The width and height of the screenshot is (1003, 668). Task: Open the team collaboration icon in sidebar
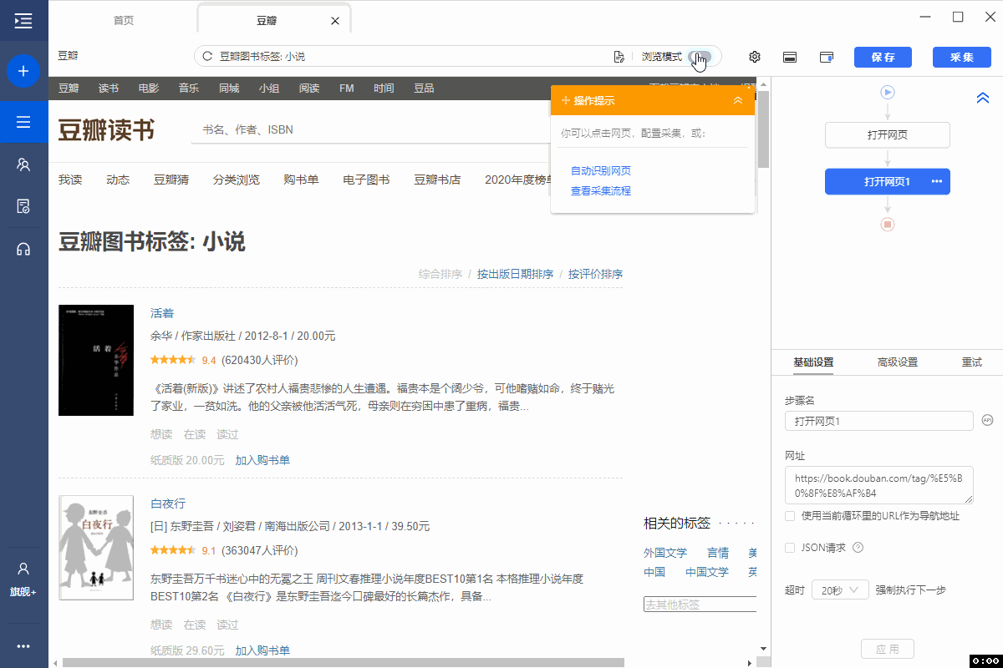tap(23, 164)
